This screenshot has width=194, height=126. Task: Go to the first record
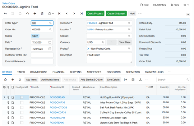click(59, 14)
